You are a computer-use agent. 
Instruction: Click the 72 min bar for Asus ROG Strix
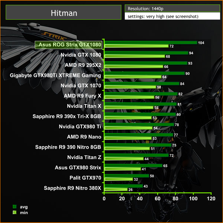click(137, 46)
